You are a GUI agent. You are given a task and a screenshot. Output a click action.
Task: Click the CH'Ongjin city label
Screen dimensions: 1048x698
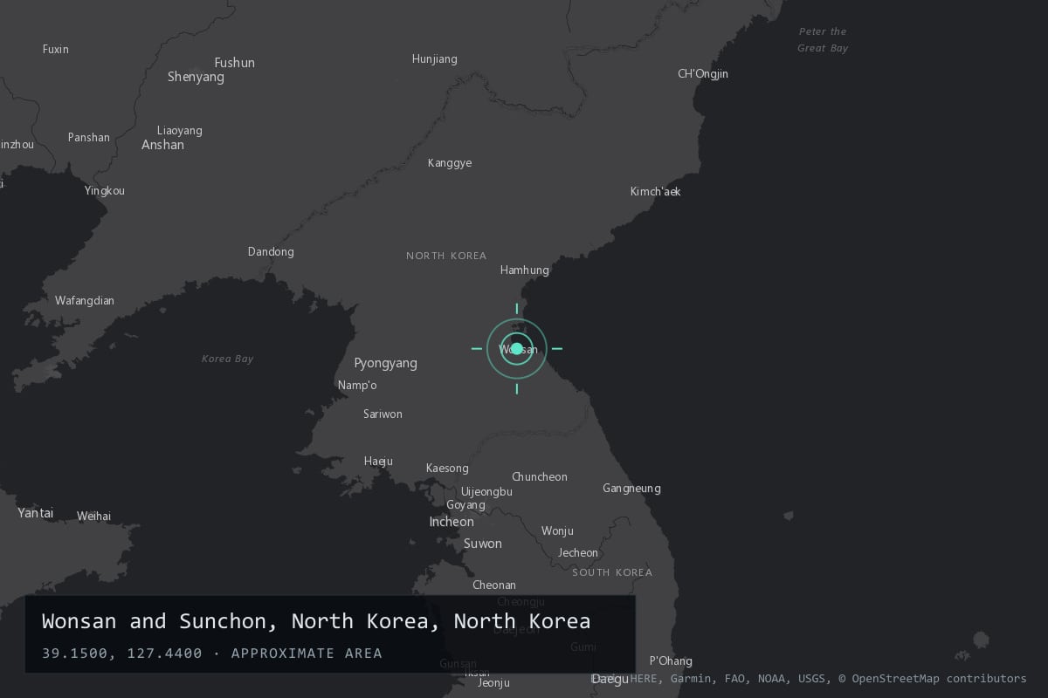click(703, 74)
